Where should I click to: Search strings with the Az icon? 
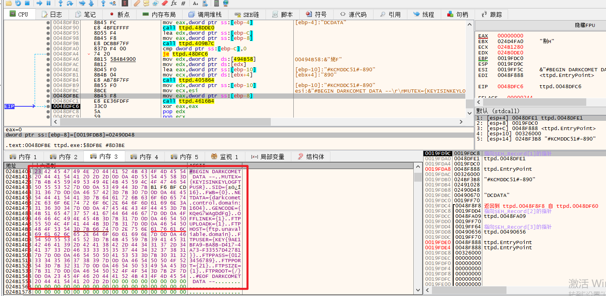click(195, 3)
